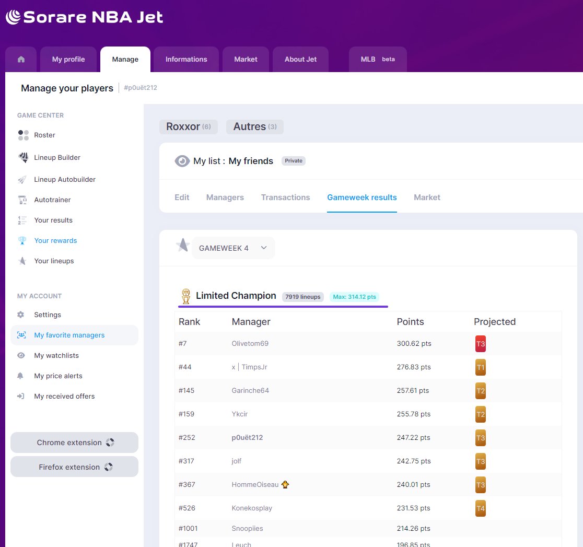Click the Points column header
The height and width of the screenshot is (547, 583).
(x=410, y=322)
